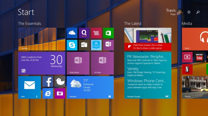Viewport: 208px width, 116px height.
Task: Click the Mail unread count 2
Action: 37,97
